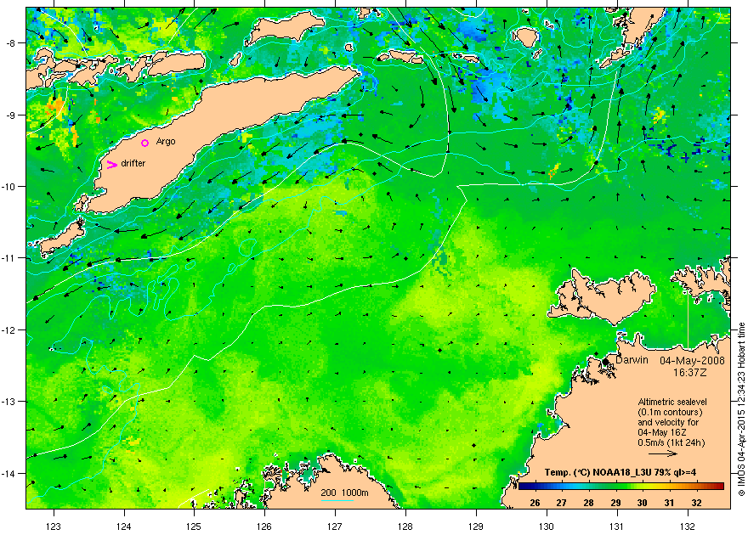Click colorbar tick label '27'
The image size is (748, 535).
tap(562, 503)
